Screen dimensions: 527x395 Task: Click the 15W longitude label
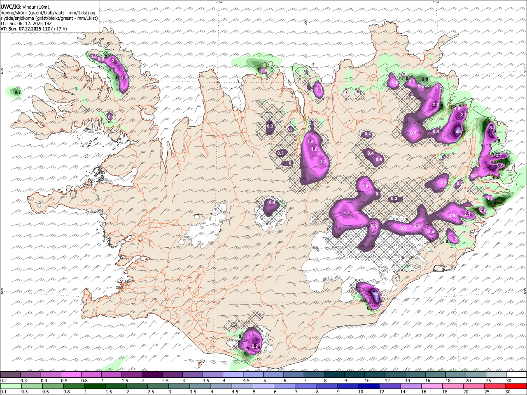436,2
